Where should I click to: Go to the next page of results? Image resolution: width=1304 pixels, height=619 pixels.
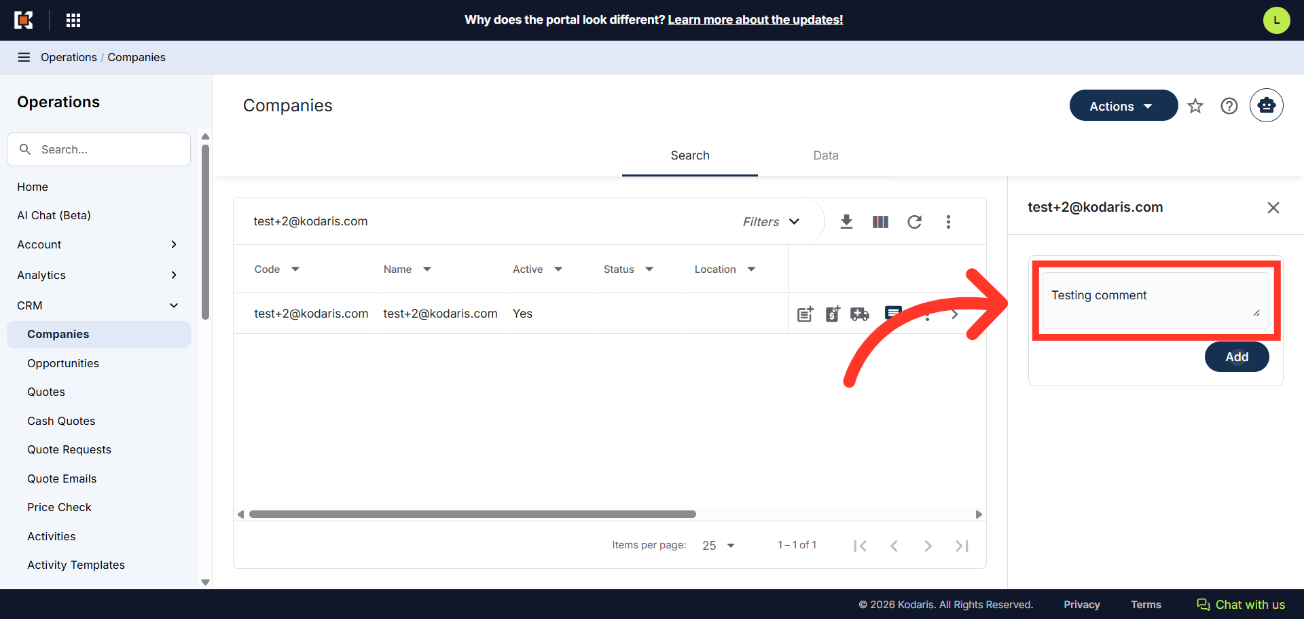coord(928,546)
